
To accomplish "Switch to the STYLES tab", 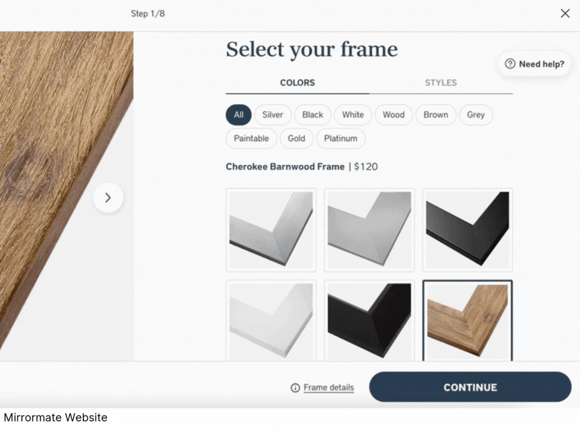I will tap(441, 83).
